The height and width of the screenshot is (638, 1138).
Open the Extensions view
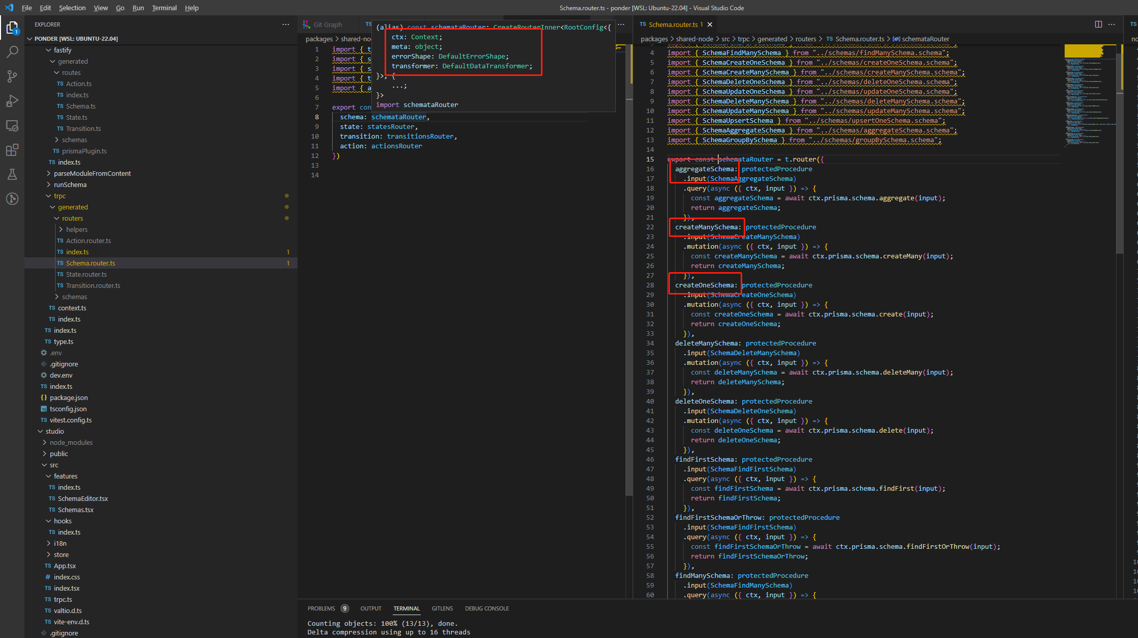[x=12, y=150]
